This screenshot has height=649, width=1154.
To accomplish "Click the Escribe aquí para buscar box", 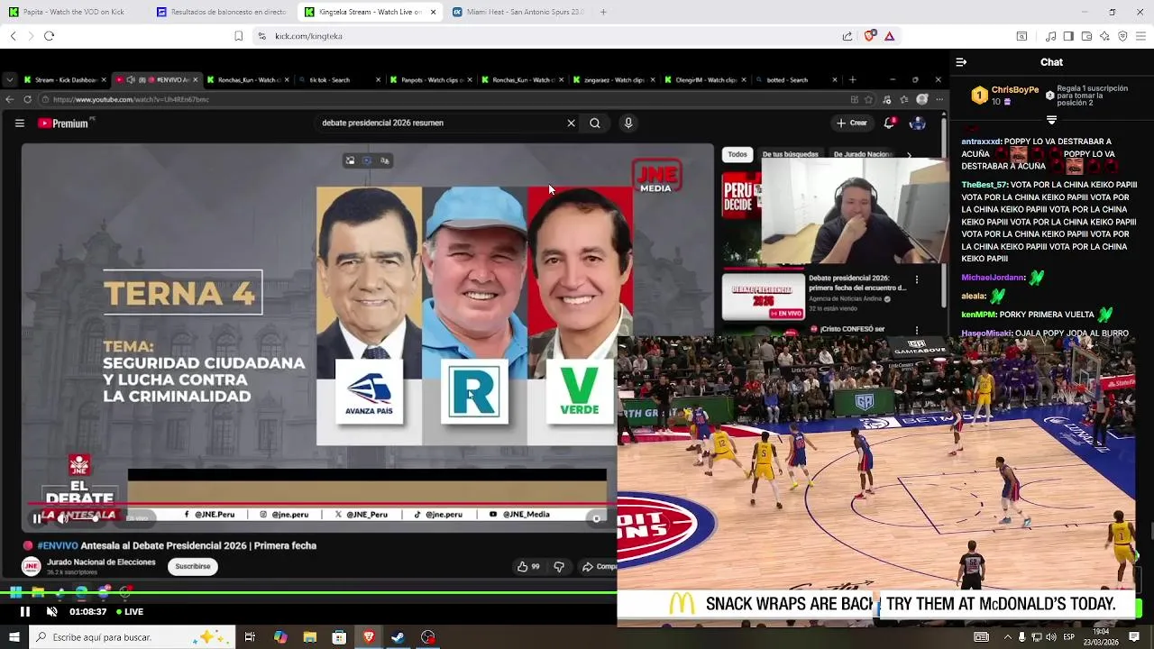I will (x=133, y=637).
